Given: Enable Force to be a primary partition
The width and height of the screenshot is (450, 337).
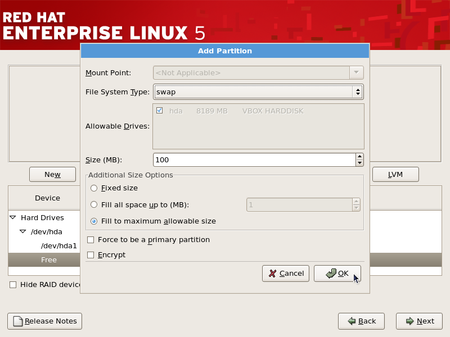Looking at the screenshot, I should coord(91,240).
